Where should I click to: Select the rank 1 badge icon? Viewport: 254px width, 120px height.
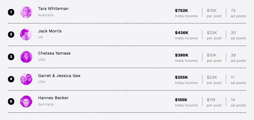(x=11, y=12)
